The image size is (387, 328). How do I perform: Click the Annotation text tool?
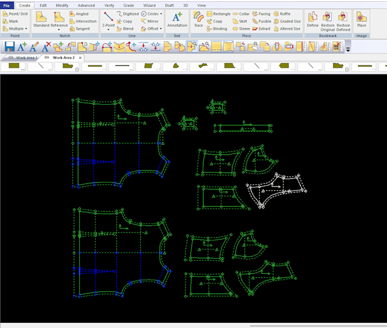click(x=177, y=20)
